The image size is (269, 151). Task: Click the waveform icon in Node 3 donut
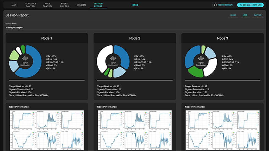(201, 58)
